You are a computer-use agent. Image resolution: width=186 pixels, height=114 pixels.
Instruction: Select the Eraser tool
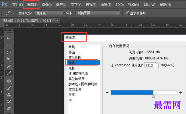point(9,108)
